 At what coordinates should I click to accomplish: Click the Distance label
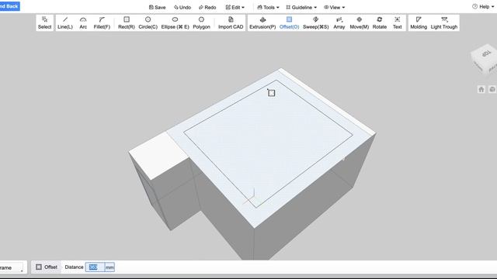point(74,267)
